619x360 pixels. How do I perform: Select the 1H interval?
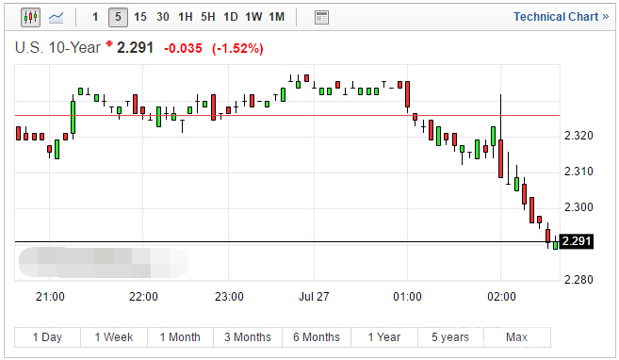[x=186, y=17]
